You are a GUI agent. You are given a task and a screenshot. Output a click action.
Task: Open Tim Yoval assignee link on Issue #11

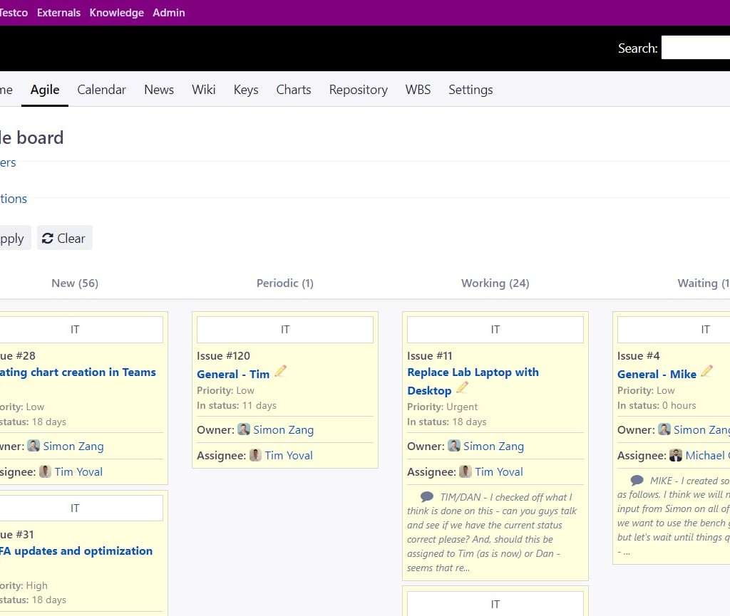click(x=498, y=471)
